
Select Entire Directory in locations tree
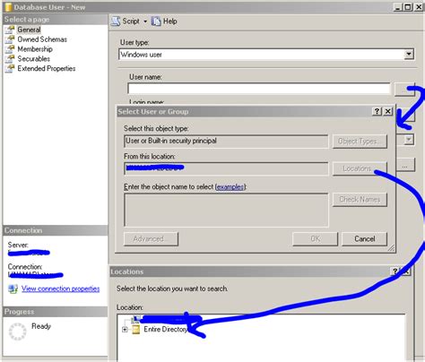(166, 330)
